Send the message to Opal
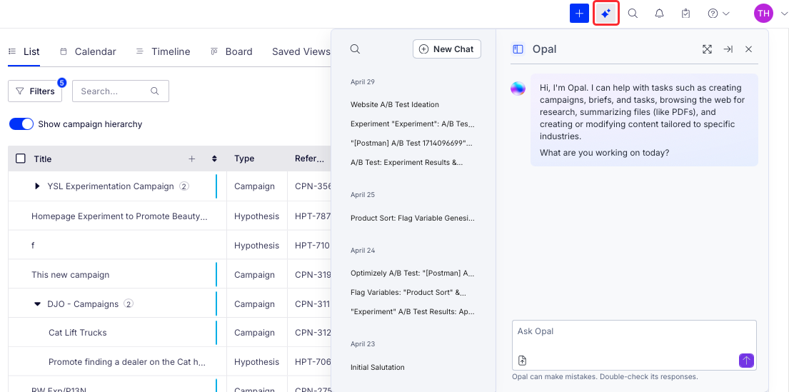 pyautogui.click(x=746, y=361)
